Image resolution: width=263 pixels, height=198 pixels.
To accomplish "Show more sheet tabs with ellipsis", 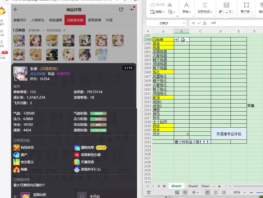I will (213, 186).
